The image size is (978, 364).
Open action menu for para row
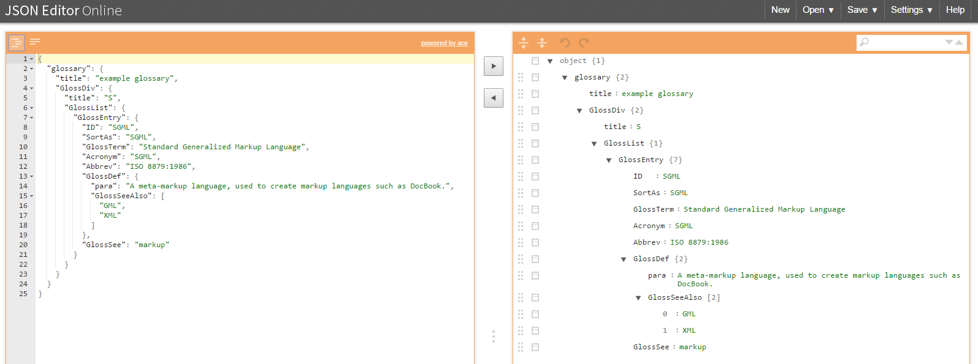click(x=535, y=276)
